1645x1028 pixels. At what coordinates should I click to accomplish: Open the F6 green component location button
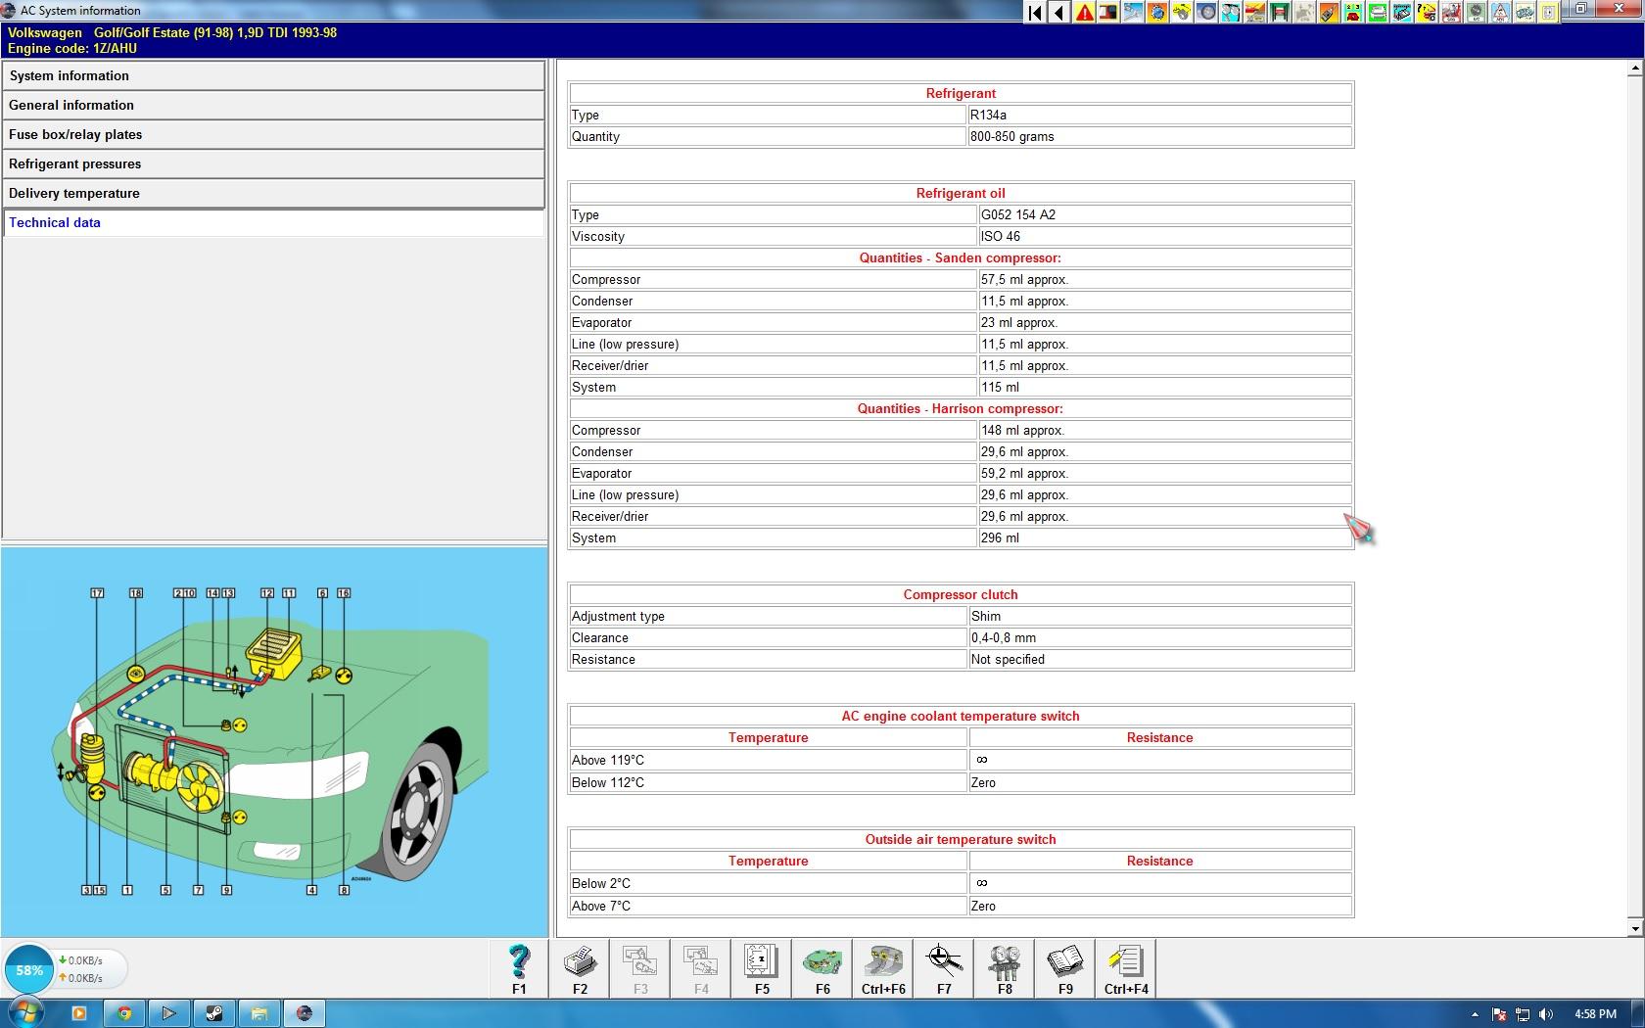[x=822, y=968]
